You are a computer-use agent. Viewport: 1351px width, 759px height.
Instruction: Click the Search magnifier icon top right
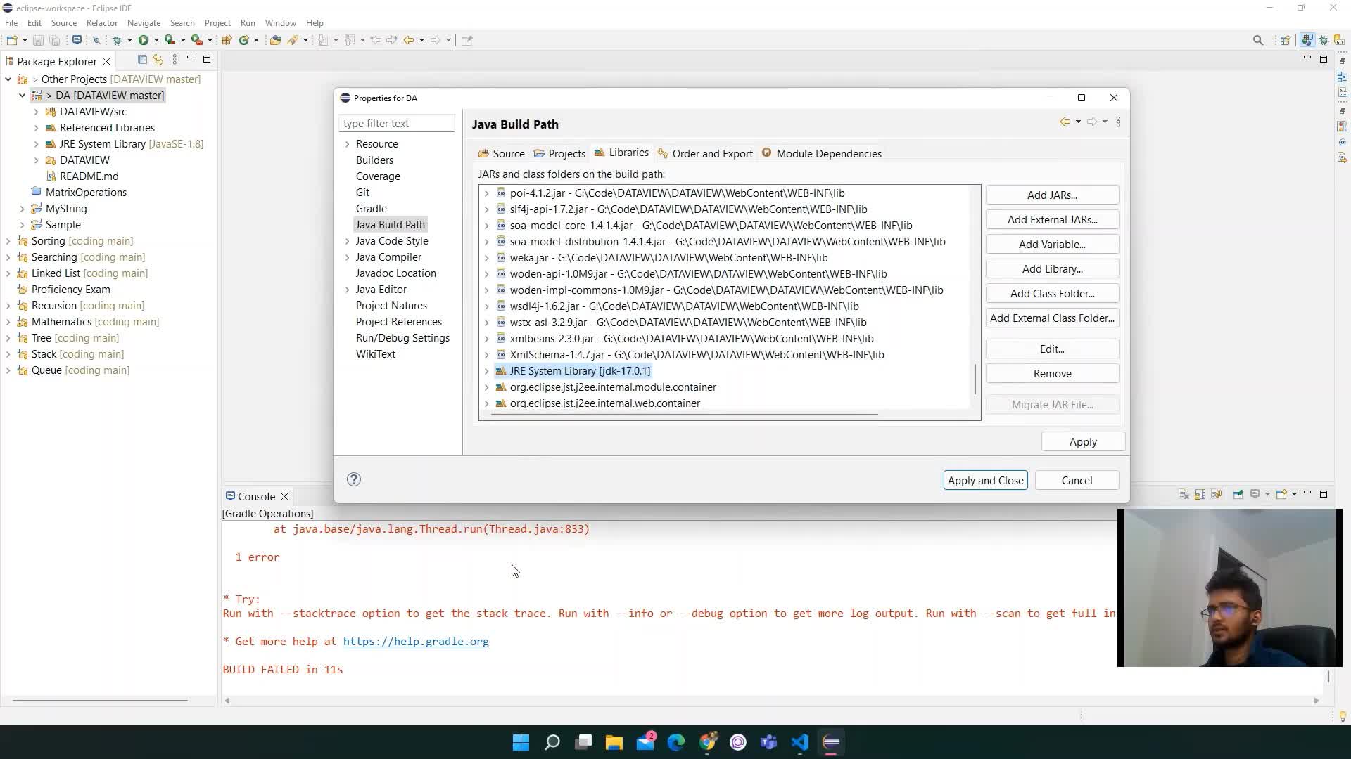(x=1258, y=40)
